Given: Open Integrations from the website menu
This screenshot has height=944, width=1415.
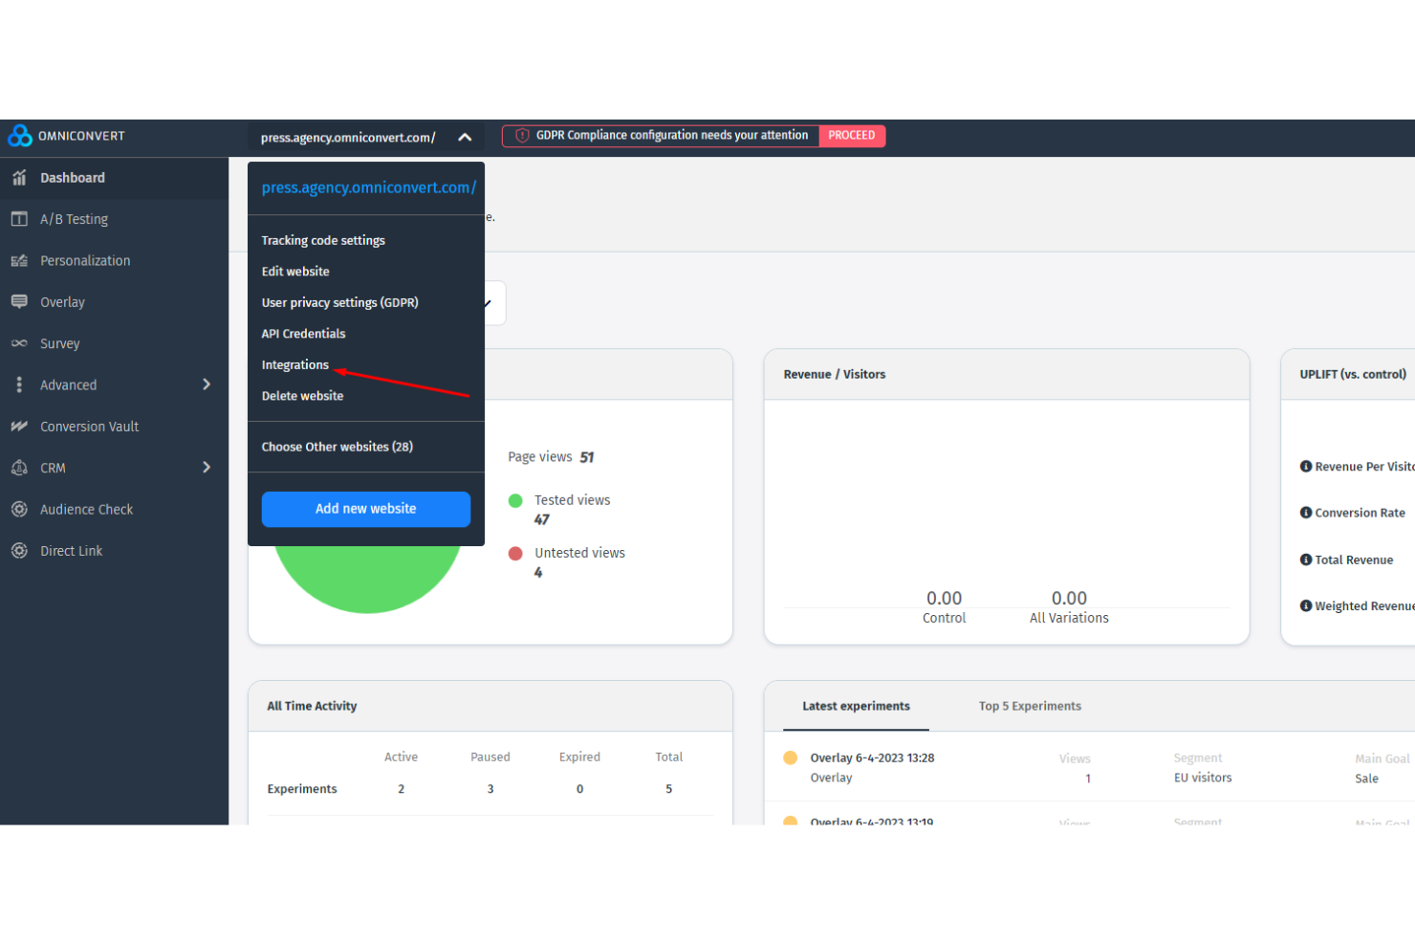Looking at the screenshot, I should (294, 364).
